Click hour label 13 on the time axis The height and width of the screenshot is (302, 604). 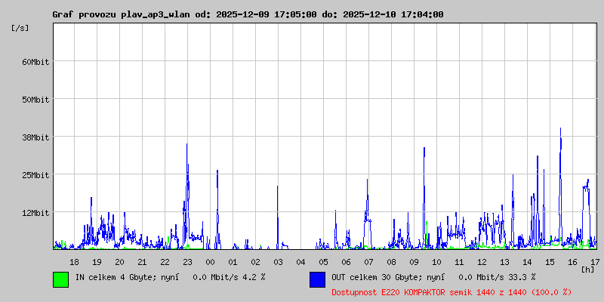click(504, 262)
